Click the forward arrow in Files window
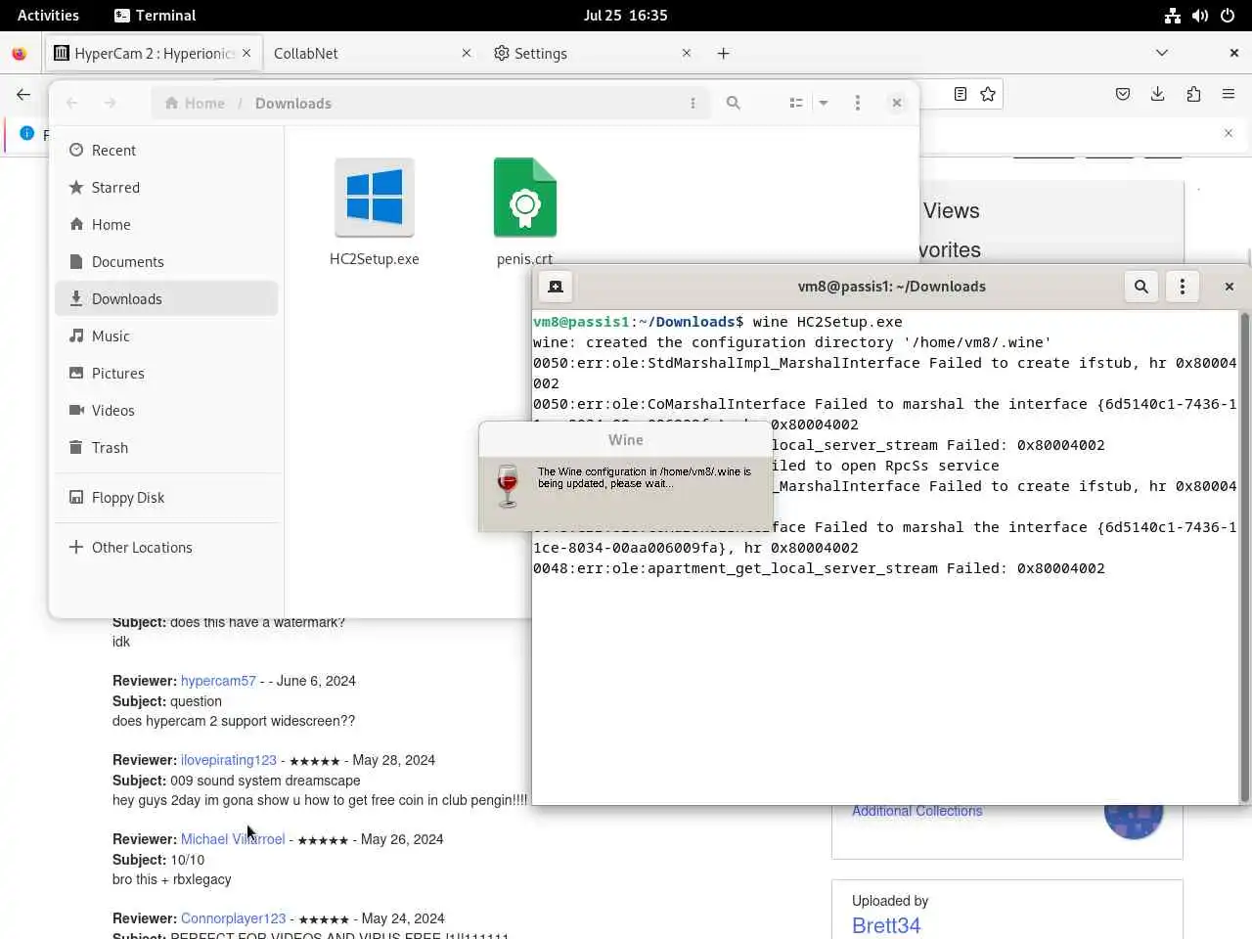This screenshot has width=1252, height=939. coord(110,103)
